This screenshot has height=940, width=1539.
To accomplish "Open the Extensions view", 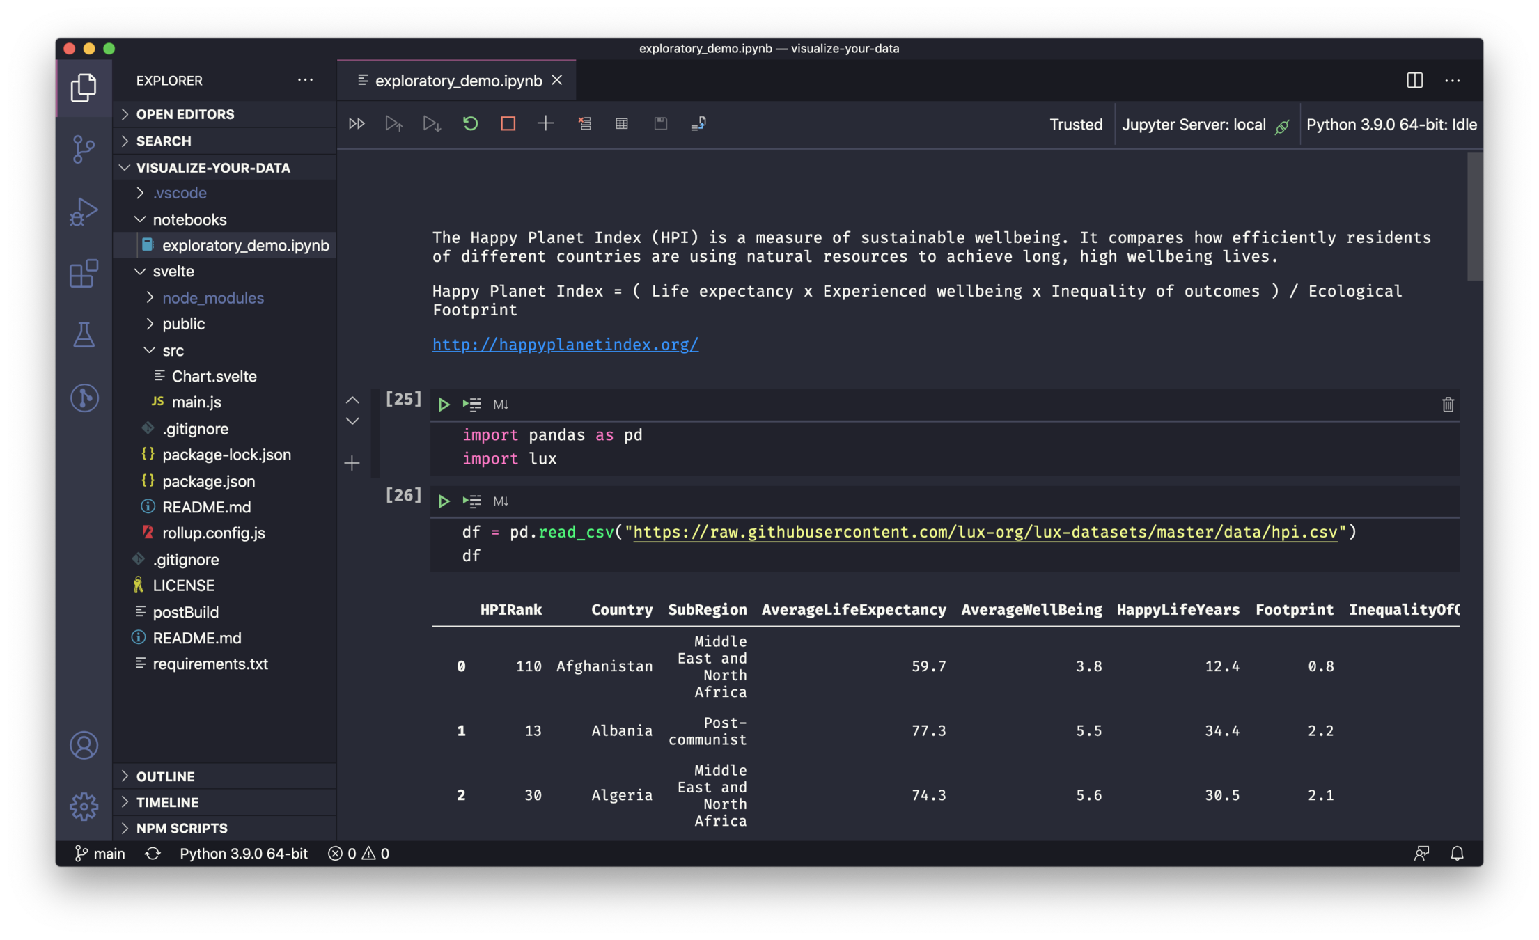I will 84,274.
